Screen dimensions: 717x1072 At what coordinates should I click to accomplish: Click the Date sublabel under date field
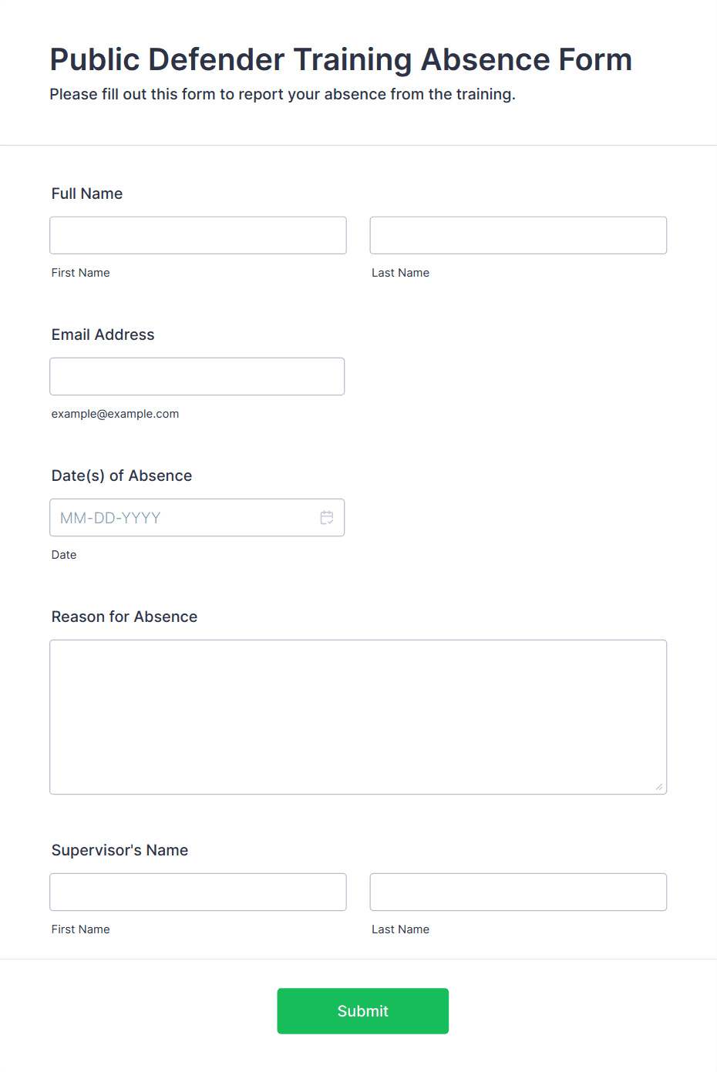coord(64,555)
